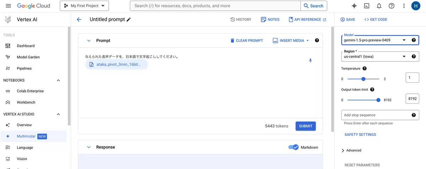Collapse the Response section
The height and width of the screenshot is (169, 426).
(x=89, y=147)
